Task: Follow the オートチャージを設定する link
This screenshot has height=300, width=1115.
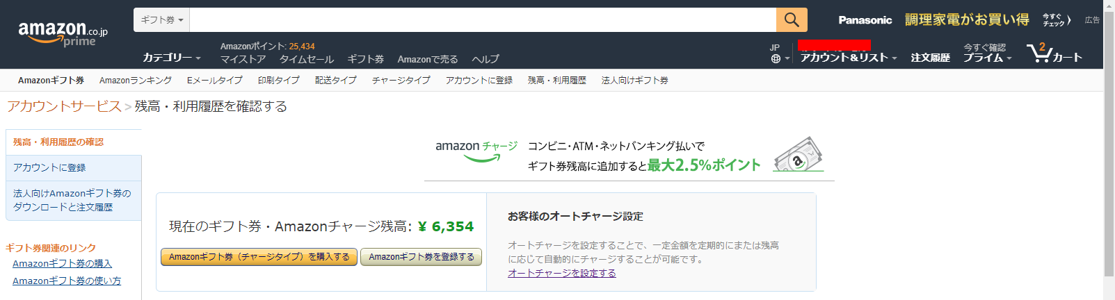Action: point(562,273)
